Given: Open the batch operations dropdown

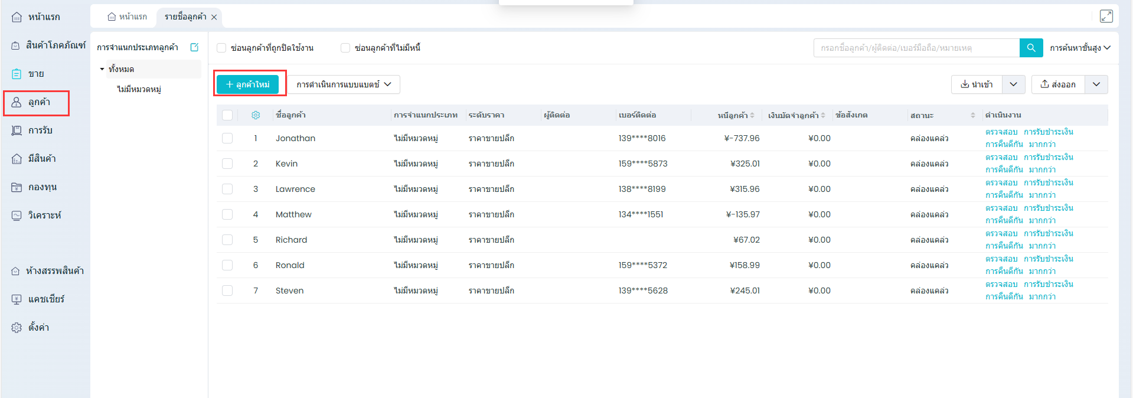Looking at the screenshot, I should [344, 84].
